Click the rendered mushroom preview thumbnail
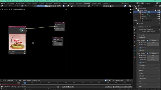 pos(17,42)
